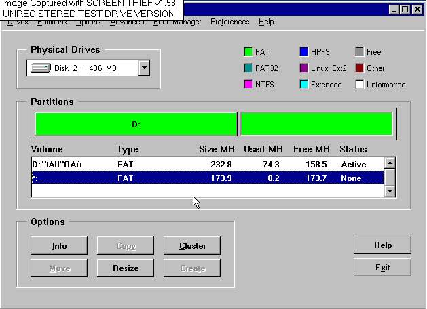The image size is (427, 309).
Task: Click the Exit button
Action: click(x=382, y=268)
